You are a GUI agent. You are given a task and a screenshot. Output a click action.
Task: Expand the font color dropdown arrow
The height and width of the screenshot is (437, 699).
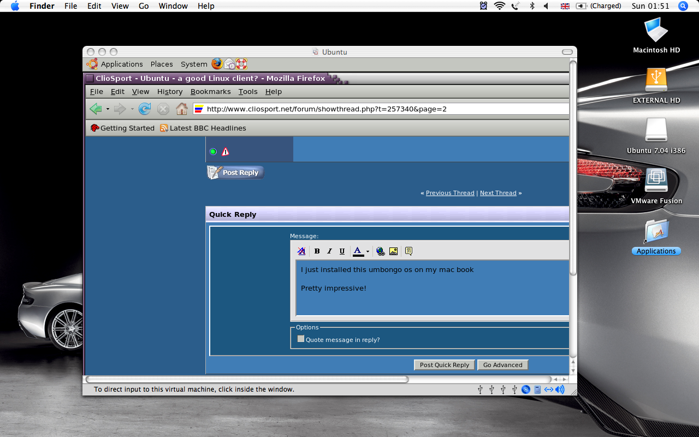tap(368, 252)
